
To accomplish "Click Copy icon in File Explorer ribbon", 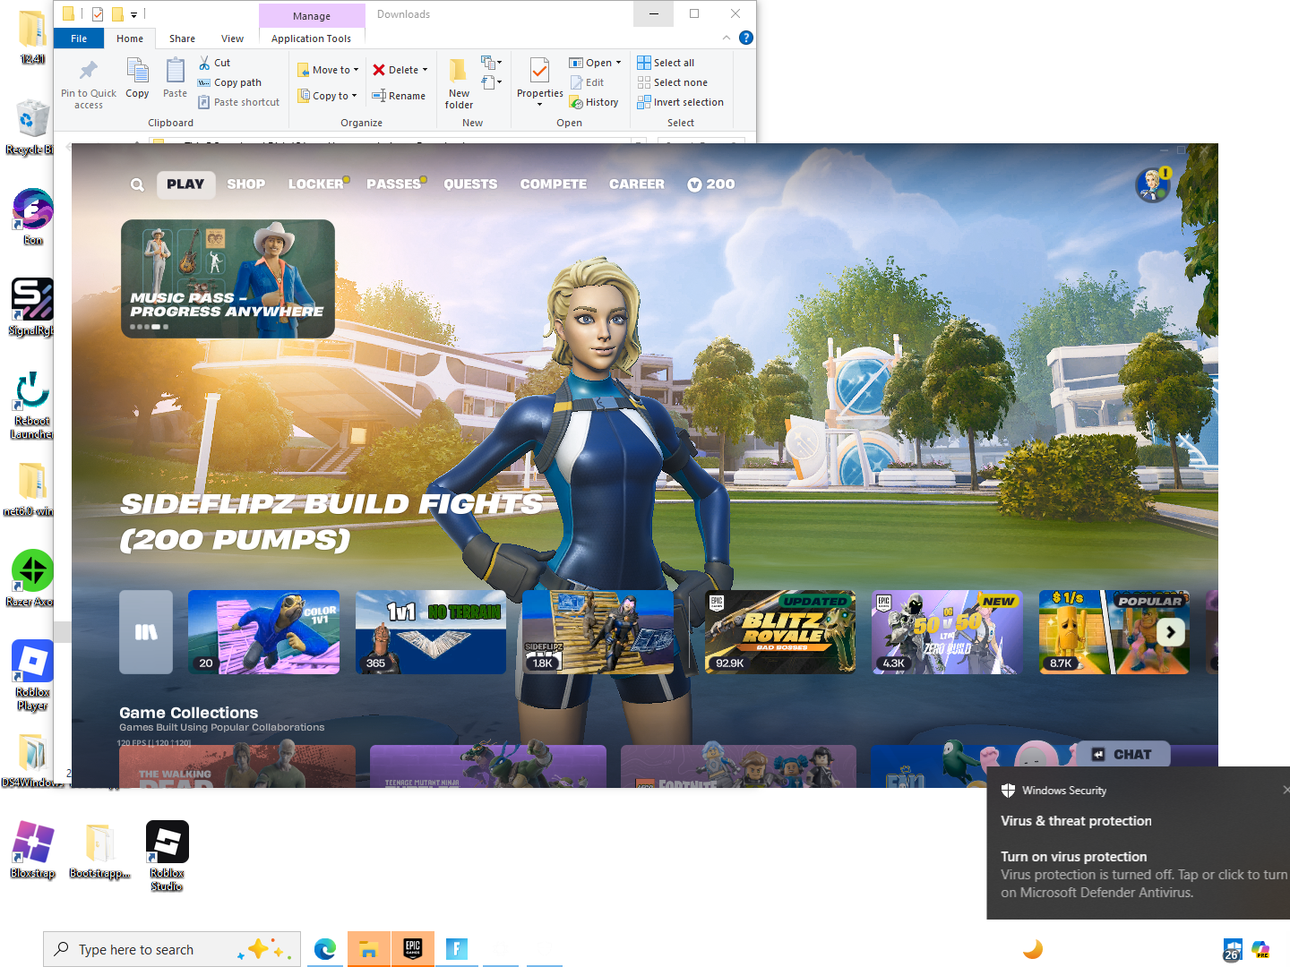I will (137, 78).
